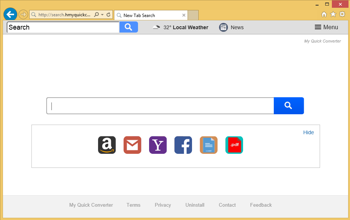The width and height of the screenshot is (350, 220).
Task: Open the Facebook shortcut icon
Action: coord(183,145)
